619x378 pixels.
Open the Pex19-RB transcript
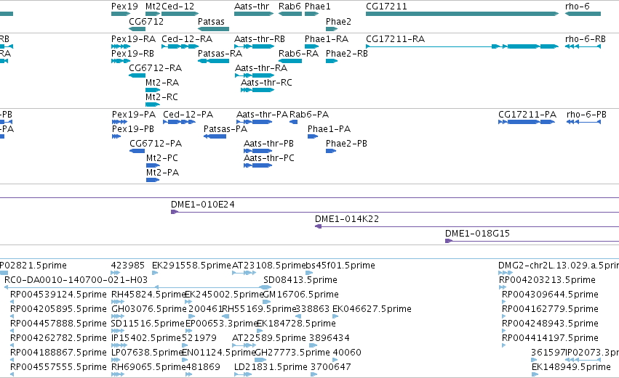click(x=121, y=61)
